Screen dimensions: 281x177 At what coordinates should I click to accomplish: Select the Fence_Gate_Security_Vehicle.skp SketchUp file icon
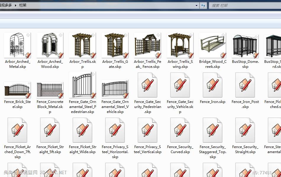(x=180, y=85)
